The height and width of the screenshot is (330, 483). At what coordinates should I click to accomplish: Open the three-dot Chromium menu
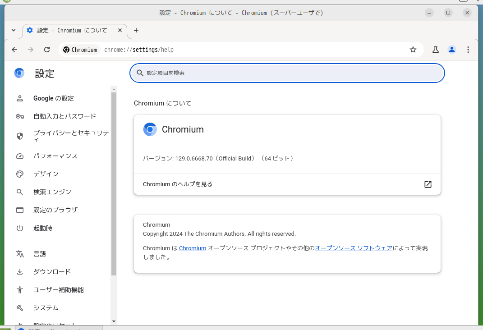point(468,50)
